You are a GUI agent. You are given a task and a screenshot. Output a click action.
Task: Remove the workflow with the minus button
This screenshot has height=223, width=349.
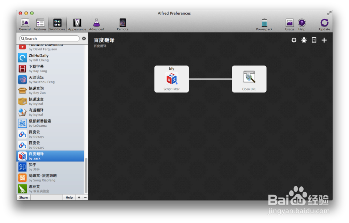[x=85, y=198]
